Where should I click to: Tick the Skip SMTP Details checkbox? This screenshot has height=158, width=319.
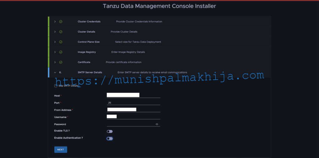tap(55, 86)
